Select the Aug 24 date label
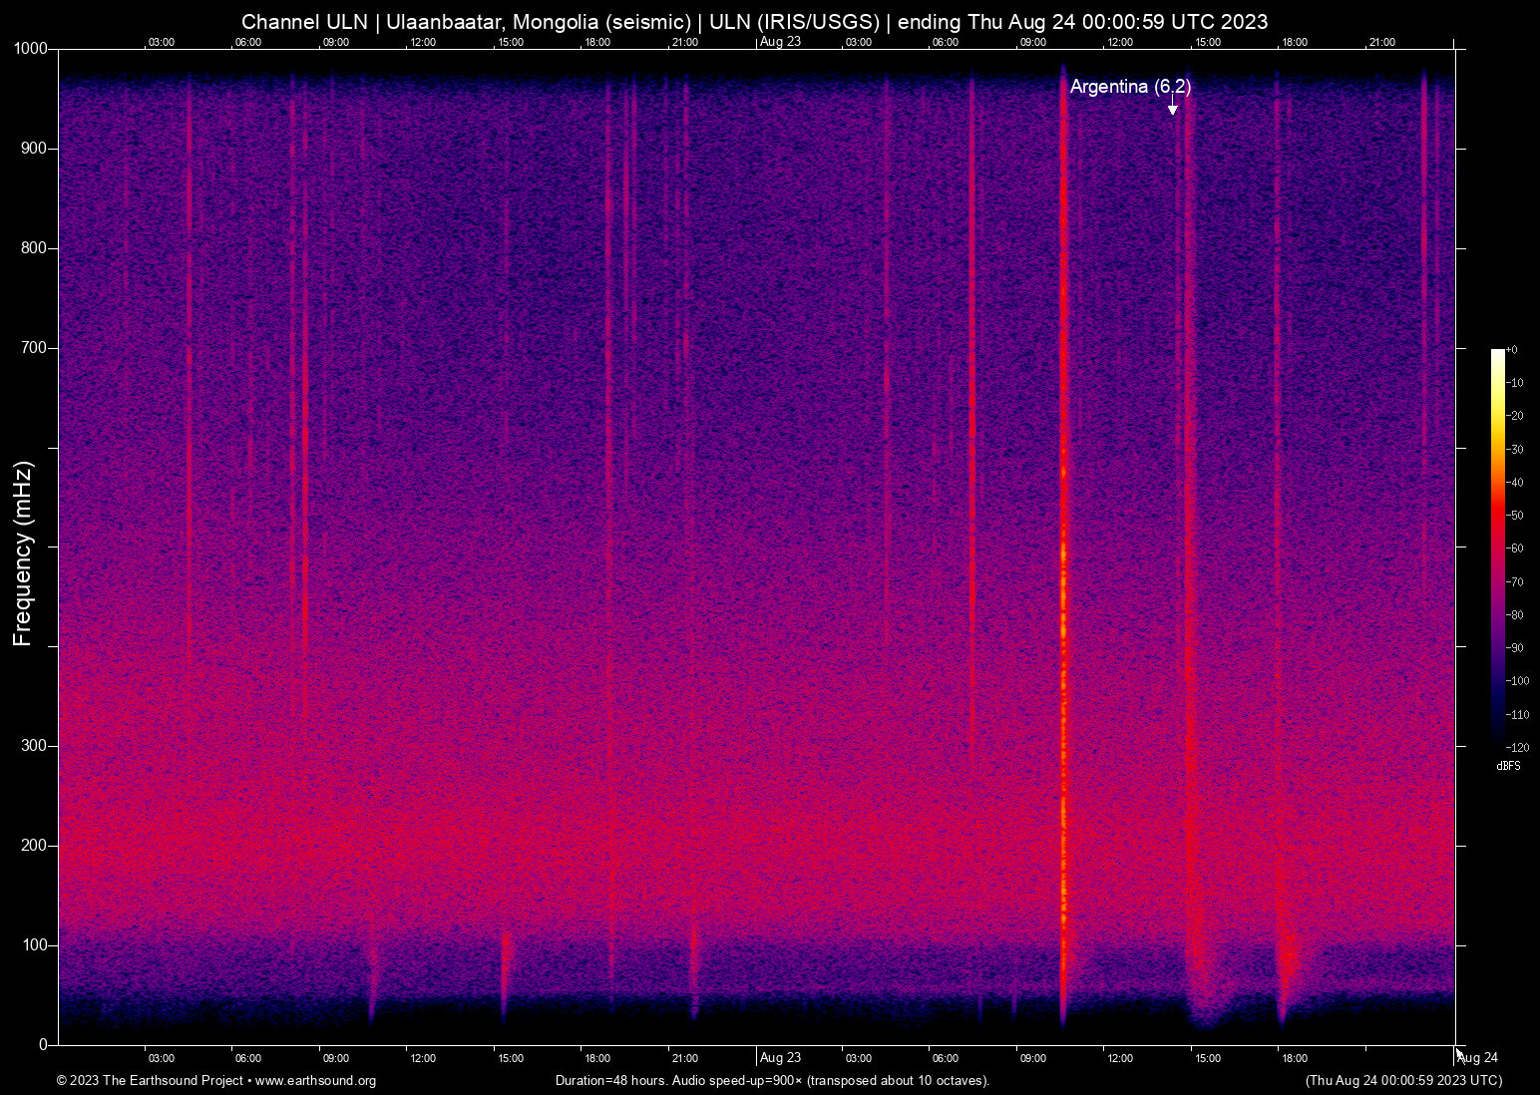The image size is (1540, 1095). pos(1478,1058)
